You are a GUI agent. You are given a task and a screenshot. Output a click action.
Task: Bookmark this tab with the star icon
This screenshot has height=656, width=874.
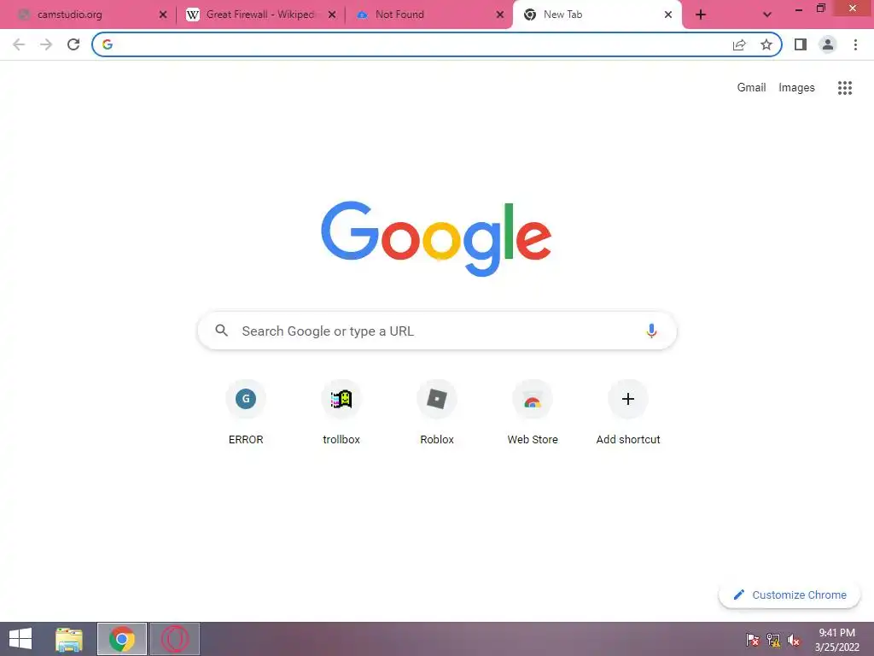(766, 44)
